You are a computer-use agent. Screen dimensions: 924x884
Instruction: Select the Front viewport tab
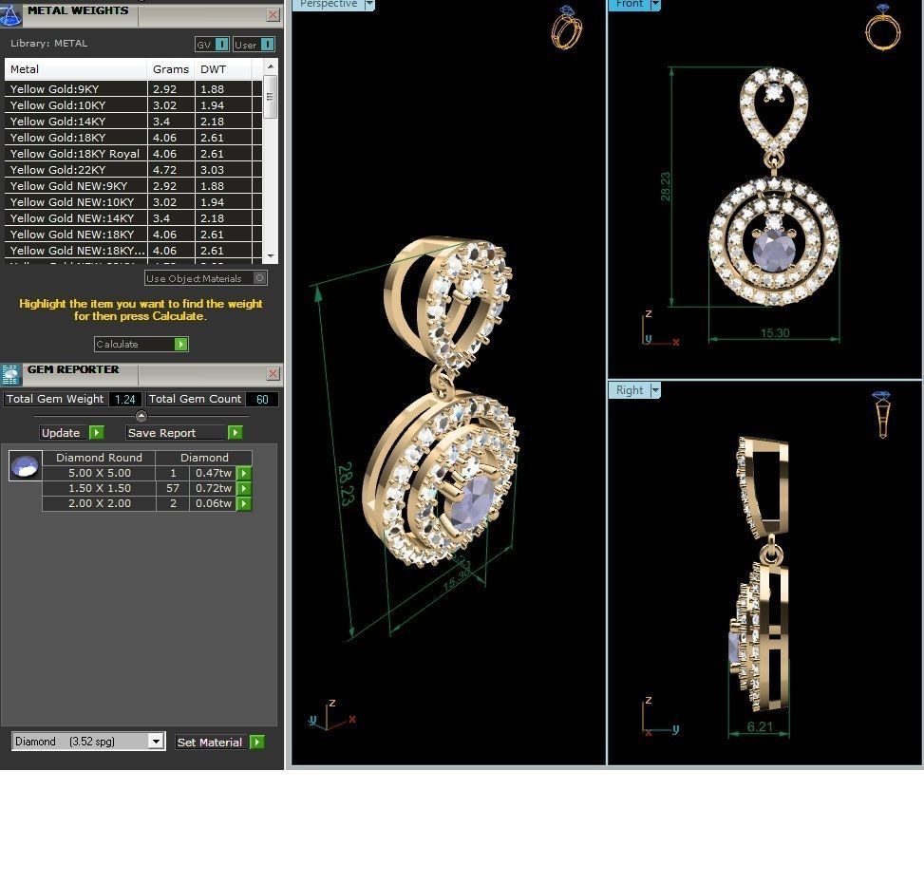tap(629, 4)
